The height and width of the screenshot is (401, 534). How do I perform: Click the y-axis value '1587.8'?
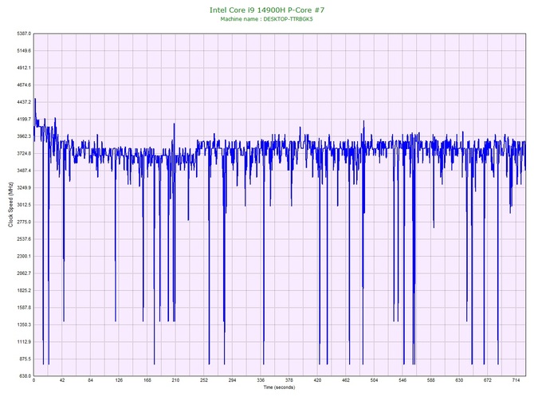(x=24, y=308)
